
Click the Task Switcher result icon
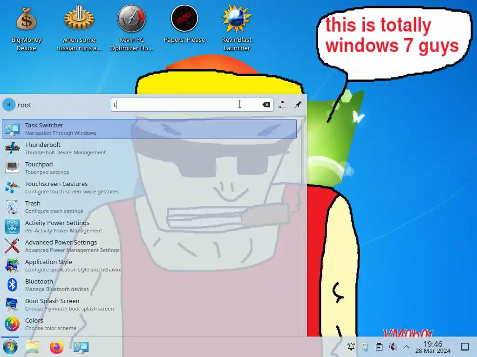click(12, 129)
